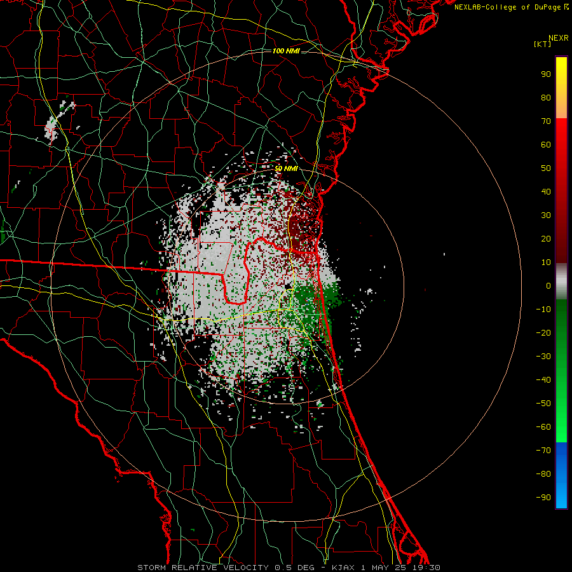
Task: Click the 90 value on velocity scale
Action: point(546,74)
